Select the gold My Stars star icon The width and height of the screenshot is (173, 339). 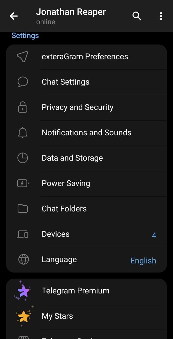23,316
